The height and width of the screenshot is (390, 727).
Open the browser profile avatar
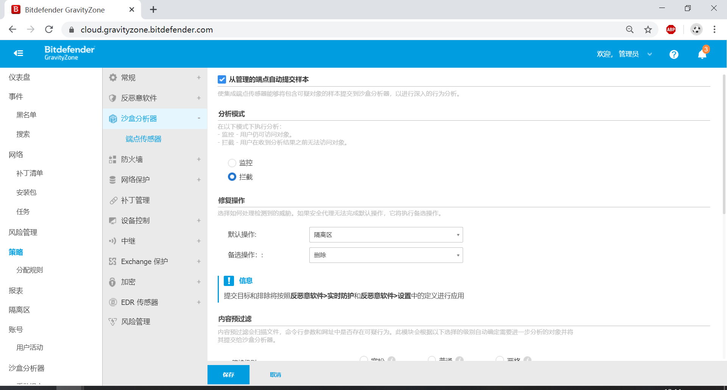coord(696,30)
